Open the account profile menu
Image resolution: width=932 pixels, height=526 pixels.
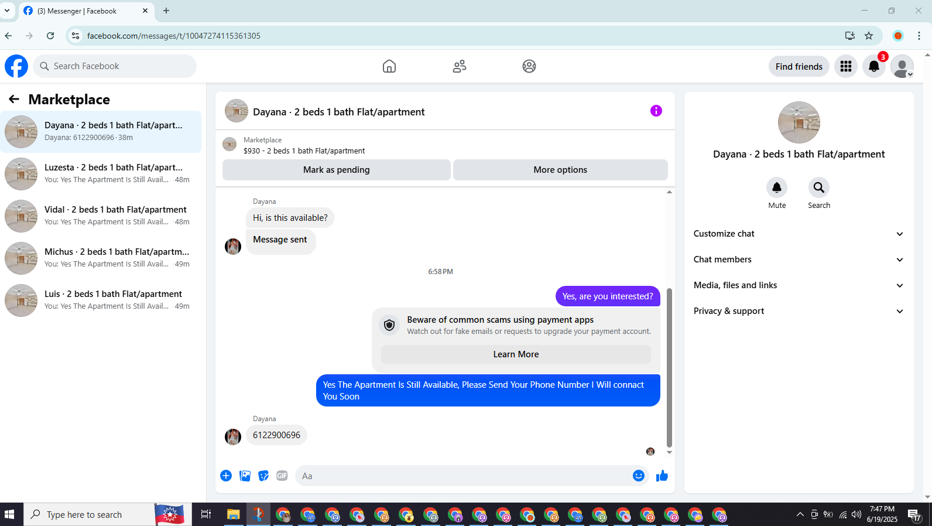click(x=902, y=66)
